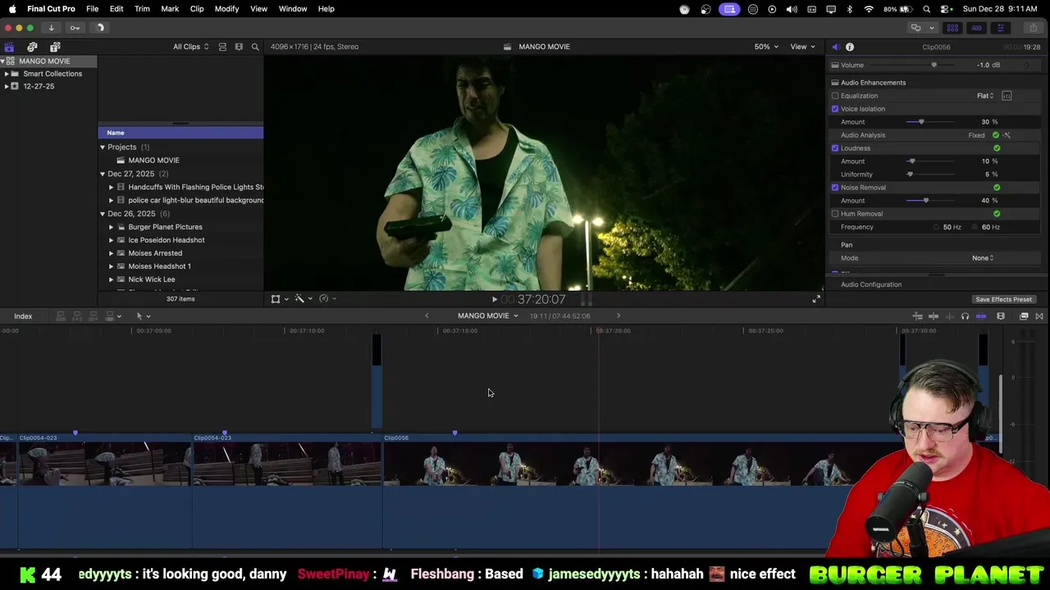Toggle snapping in the timeline toolbar
This screenshot has height=590, width=1050.
click(981, 316)
